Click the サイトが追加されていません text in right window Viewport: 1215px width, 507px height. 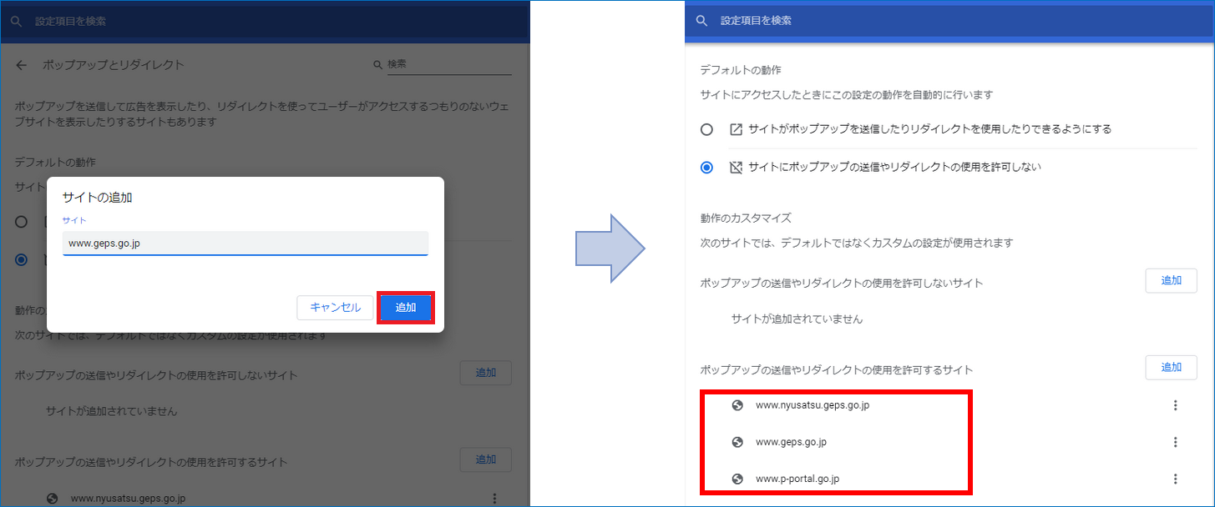pyautogui.click(x=797, y=319)
